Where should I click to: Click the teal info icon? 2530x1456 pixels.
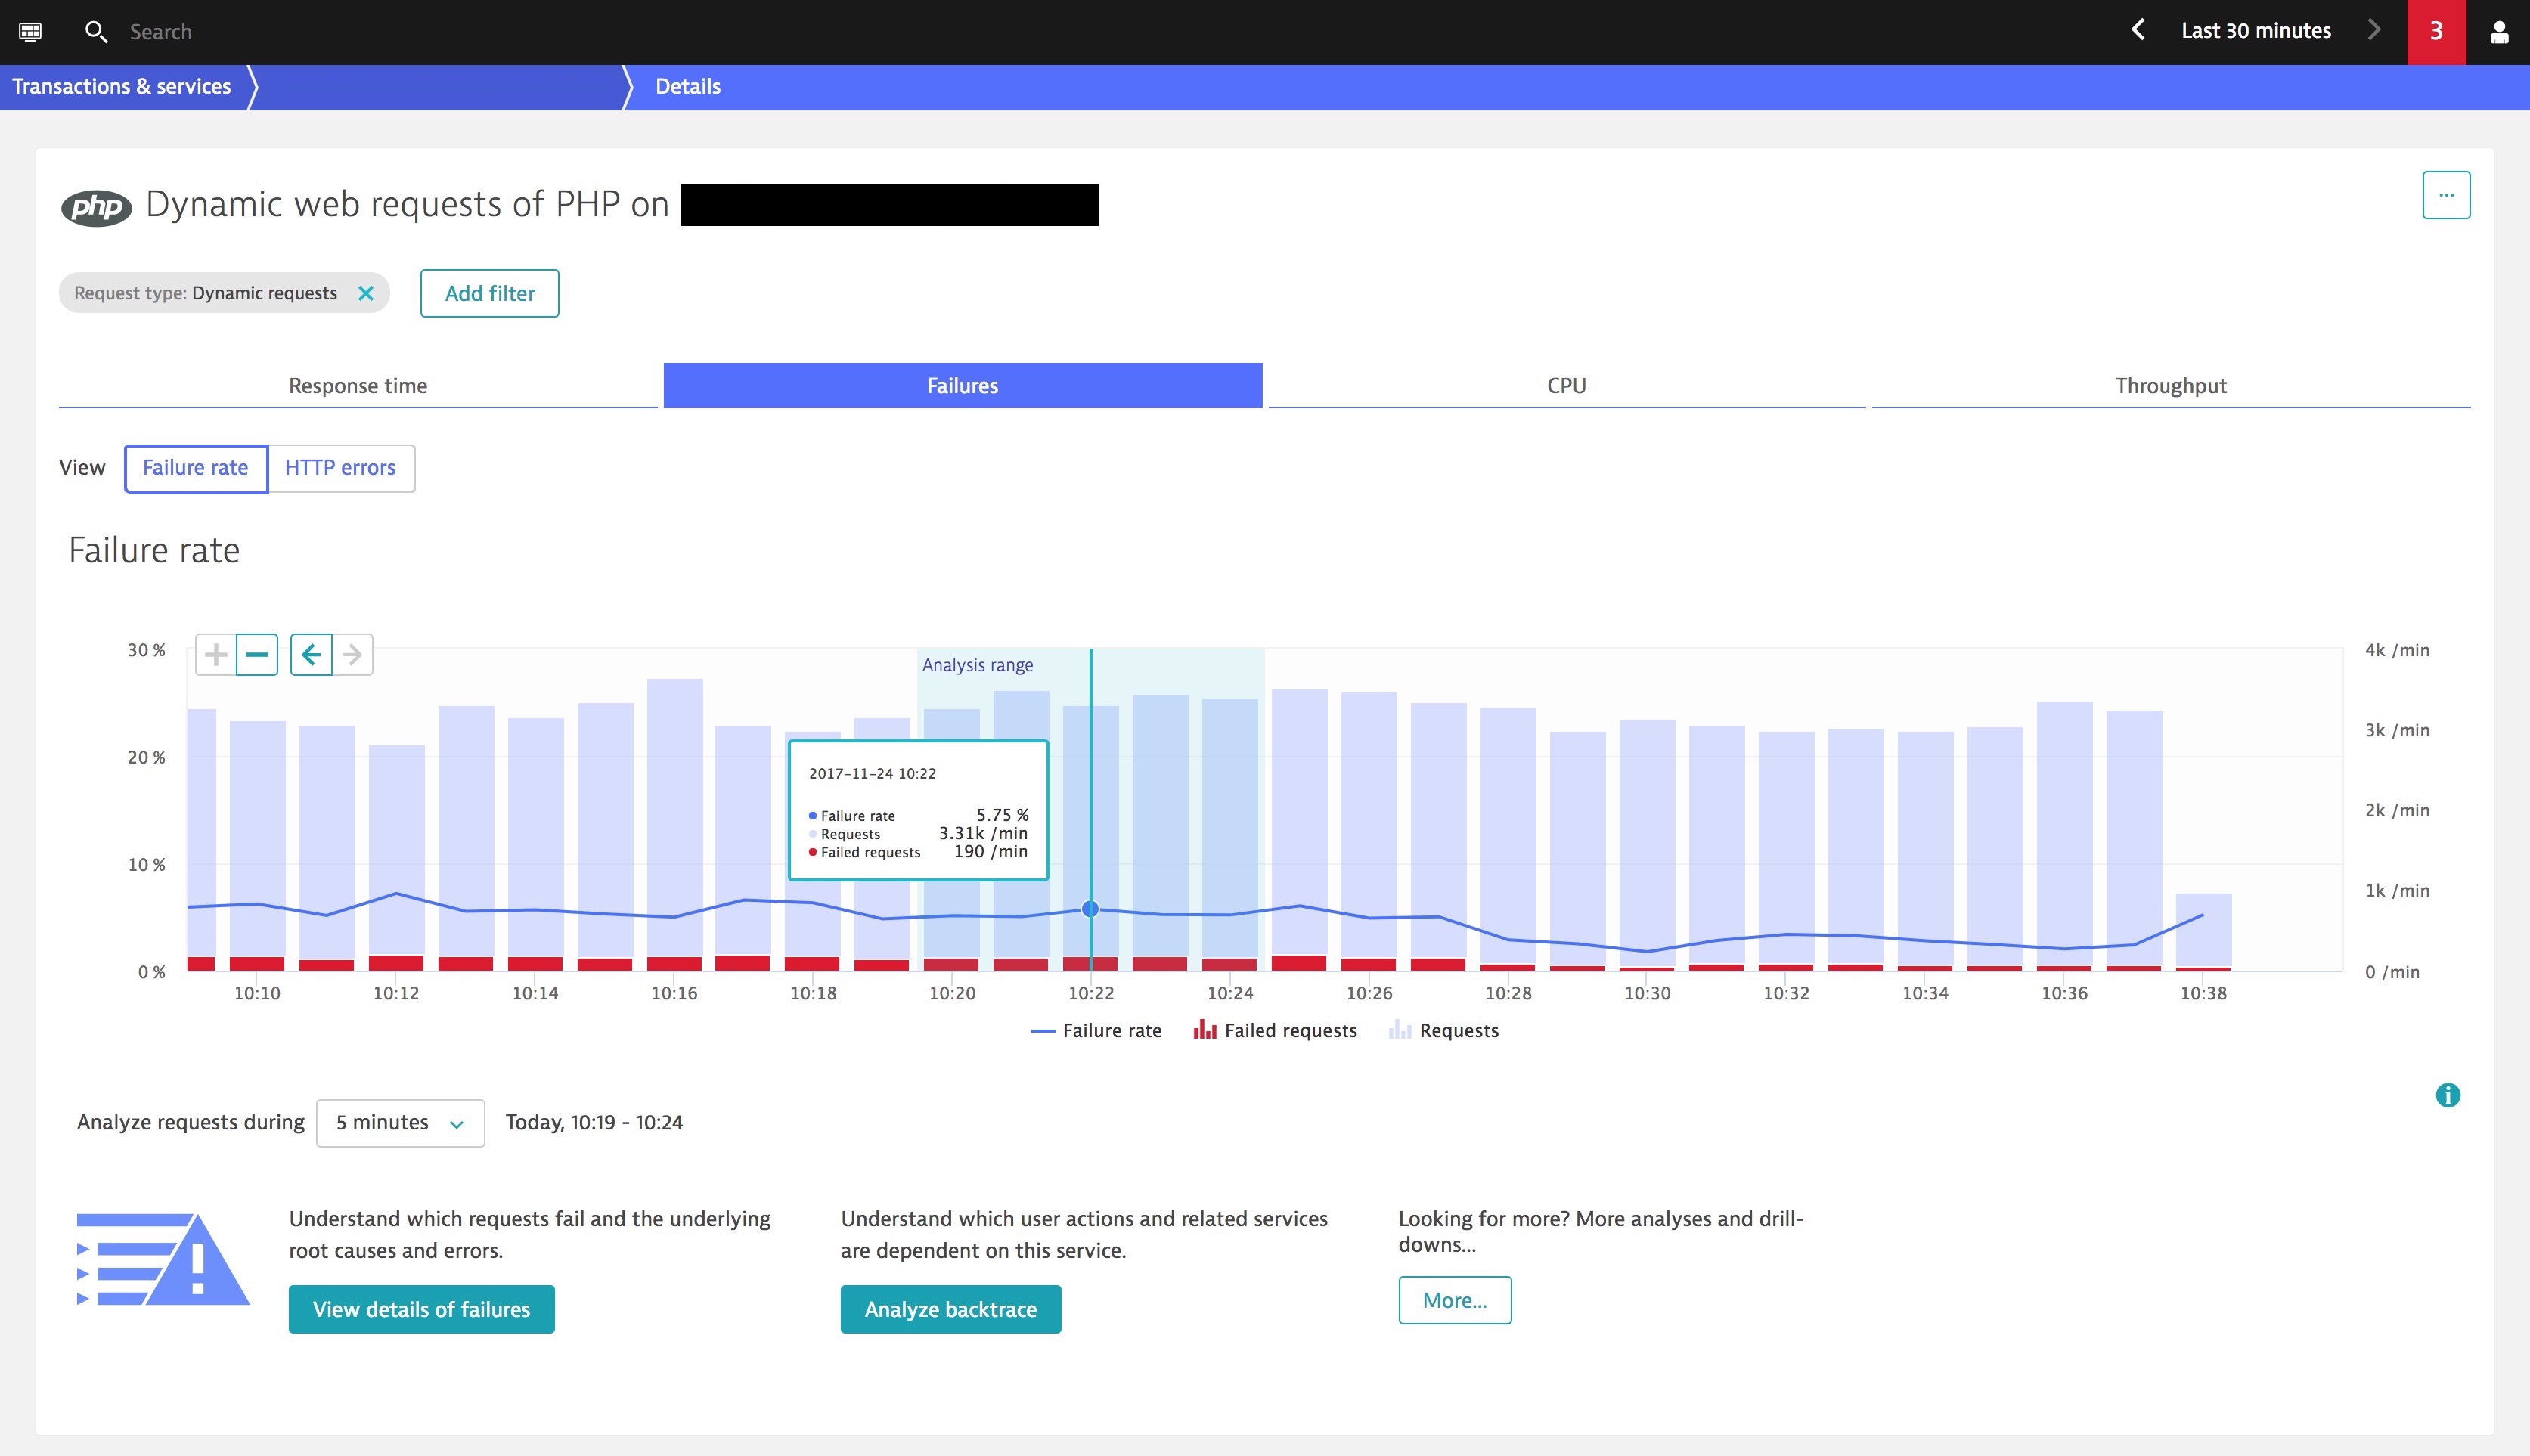point(2448,1095)
